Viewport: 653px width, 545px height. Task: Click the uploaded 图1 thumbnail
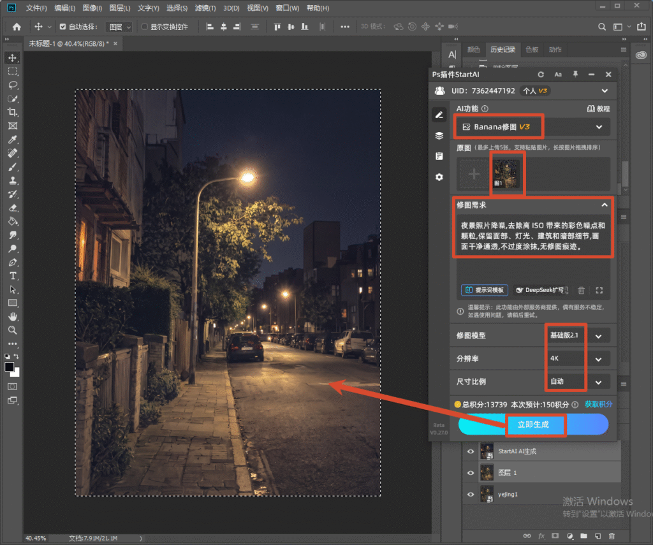click(x=507, y=173)
